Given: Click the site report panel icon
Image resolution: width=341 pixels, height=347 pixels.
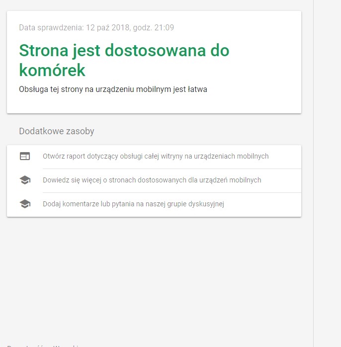Looking at the screenshot, I should (25, 156).
